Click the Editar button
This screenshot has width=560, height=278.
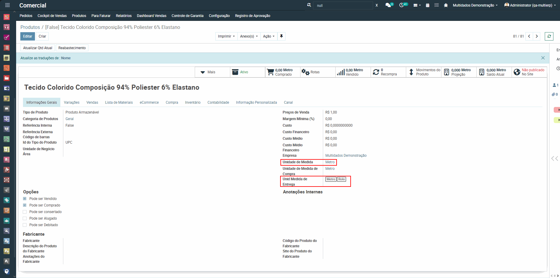[27, 36]
